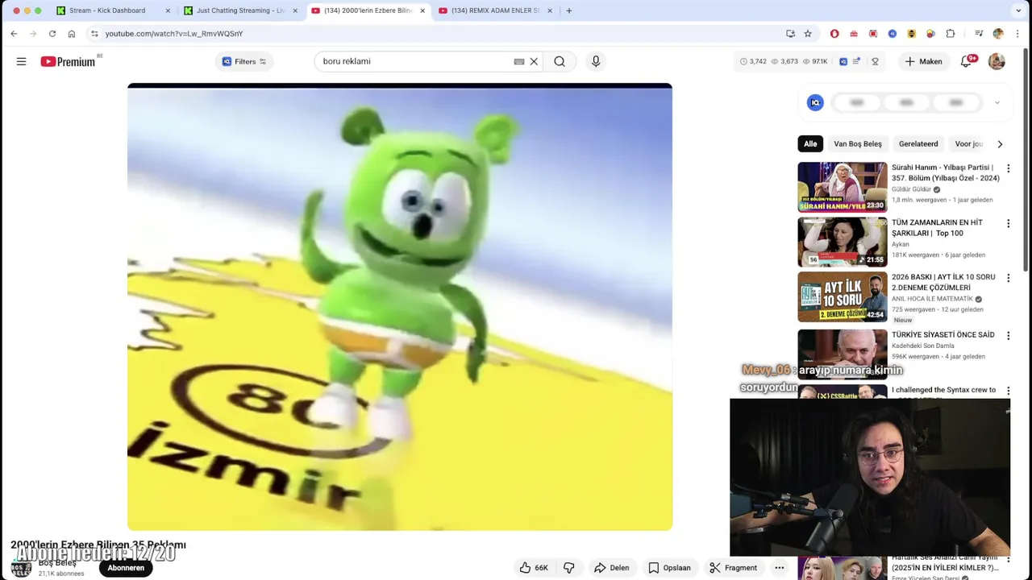Open TÜM ZAMANLARIN EN HİT thumbnail
This screenshot has width=1032, height=580.
pyautogui.click(x=842, y=242)
